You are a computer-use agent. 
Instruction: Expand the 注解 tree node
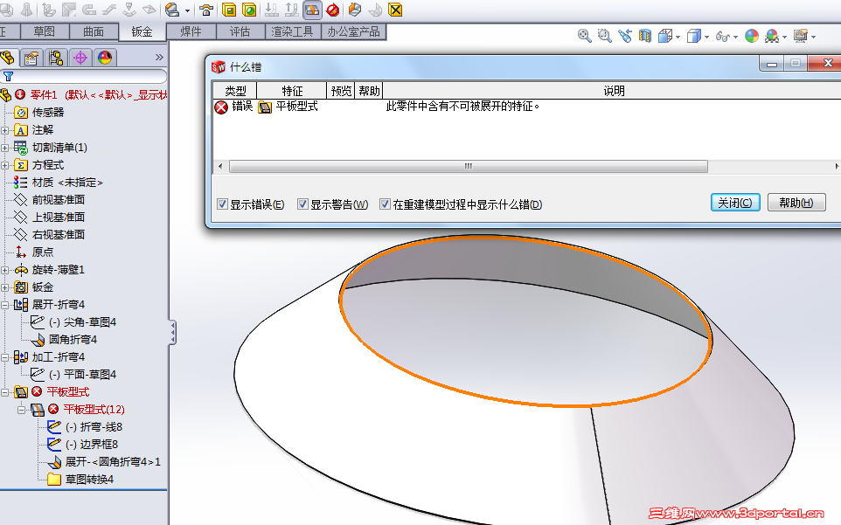[5, 130]
